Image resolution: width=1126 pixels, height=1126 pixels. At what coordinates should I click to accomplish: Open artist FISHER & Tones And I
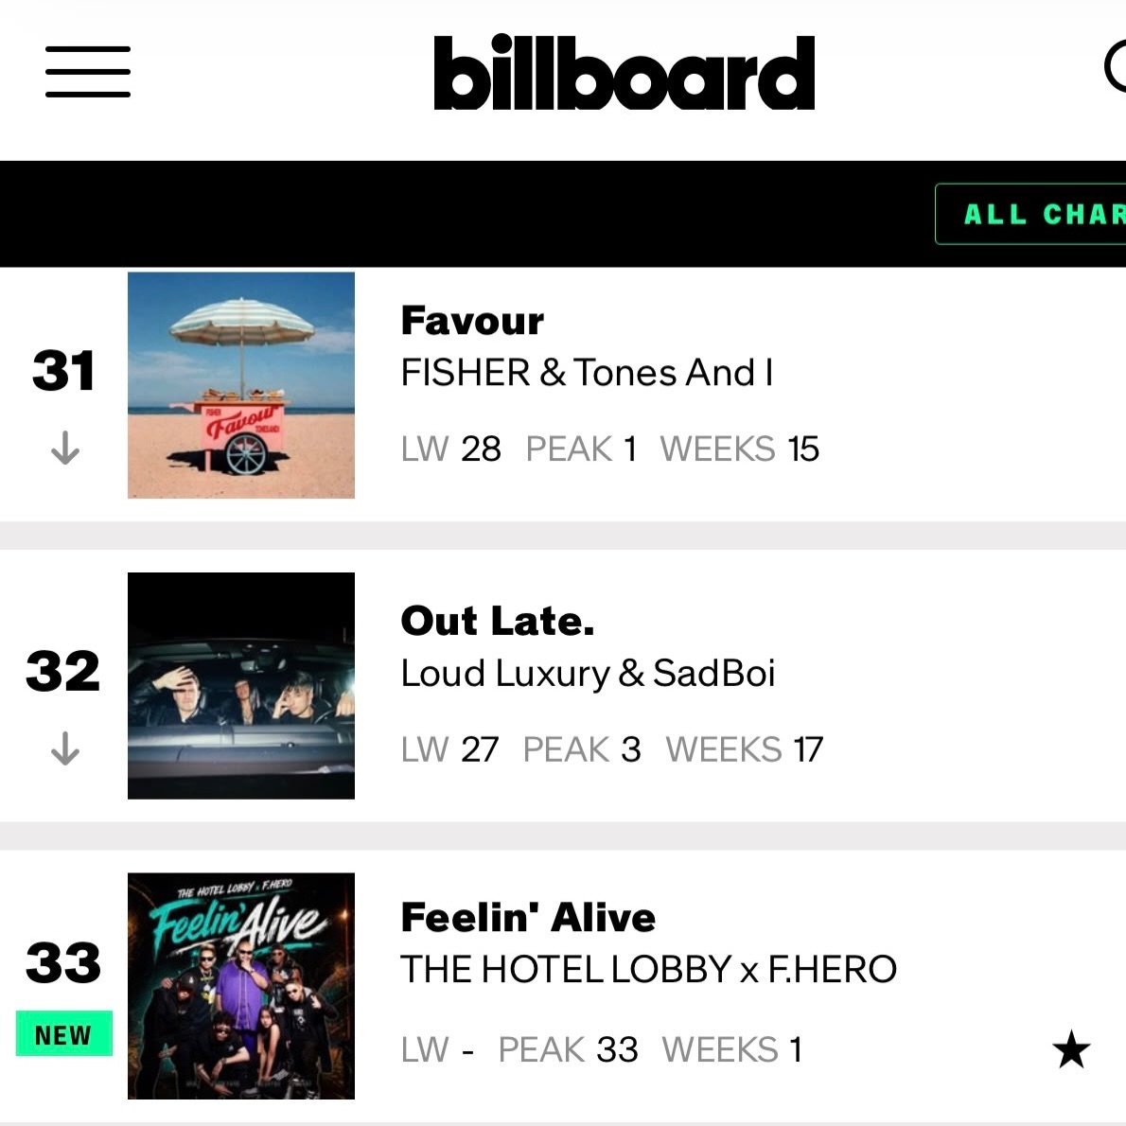click(587, 373)
